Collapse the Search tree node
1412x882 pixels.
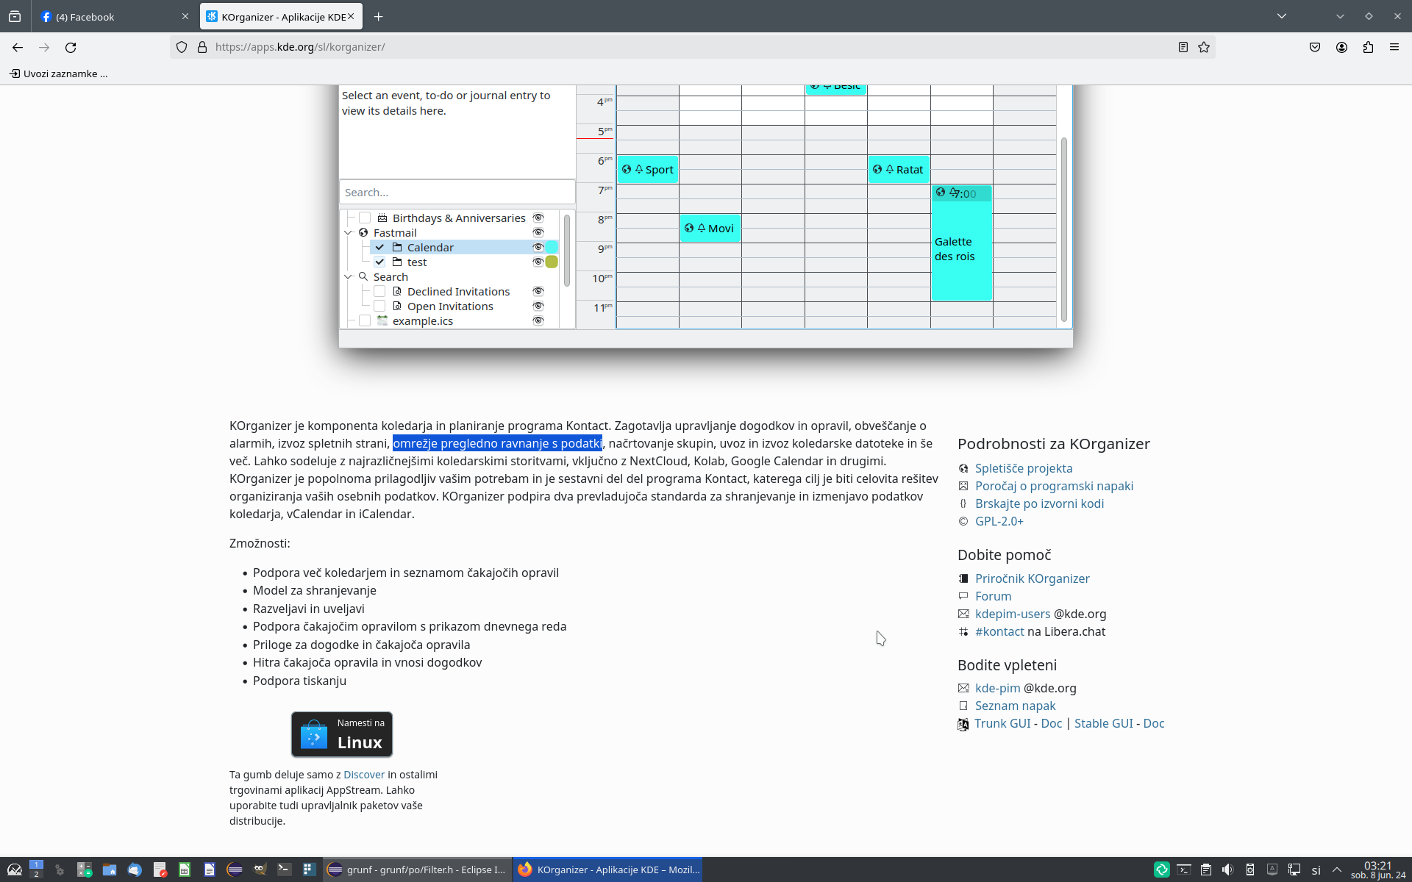tap(349, 276)
